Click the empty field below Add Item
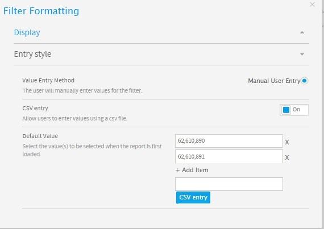Screen dimensions: 324x229 coord(229,184)
